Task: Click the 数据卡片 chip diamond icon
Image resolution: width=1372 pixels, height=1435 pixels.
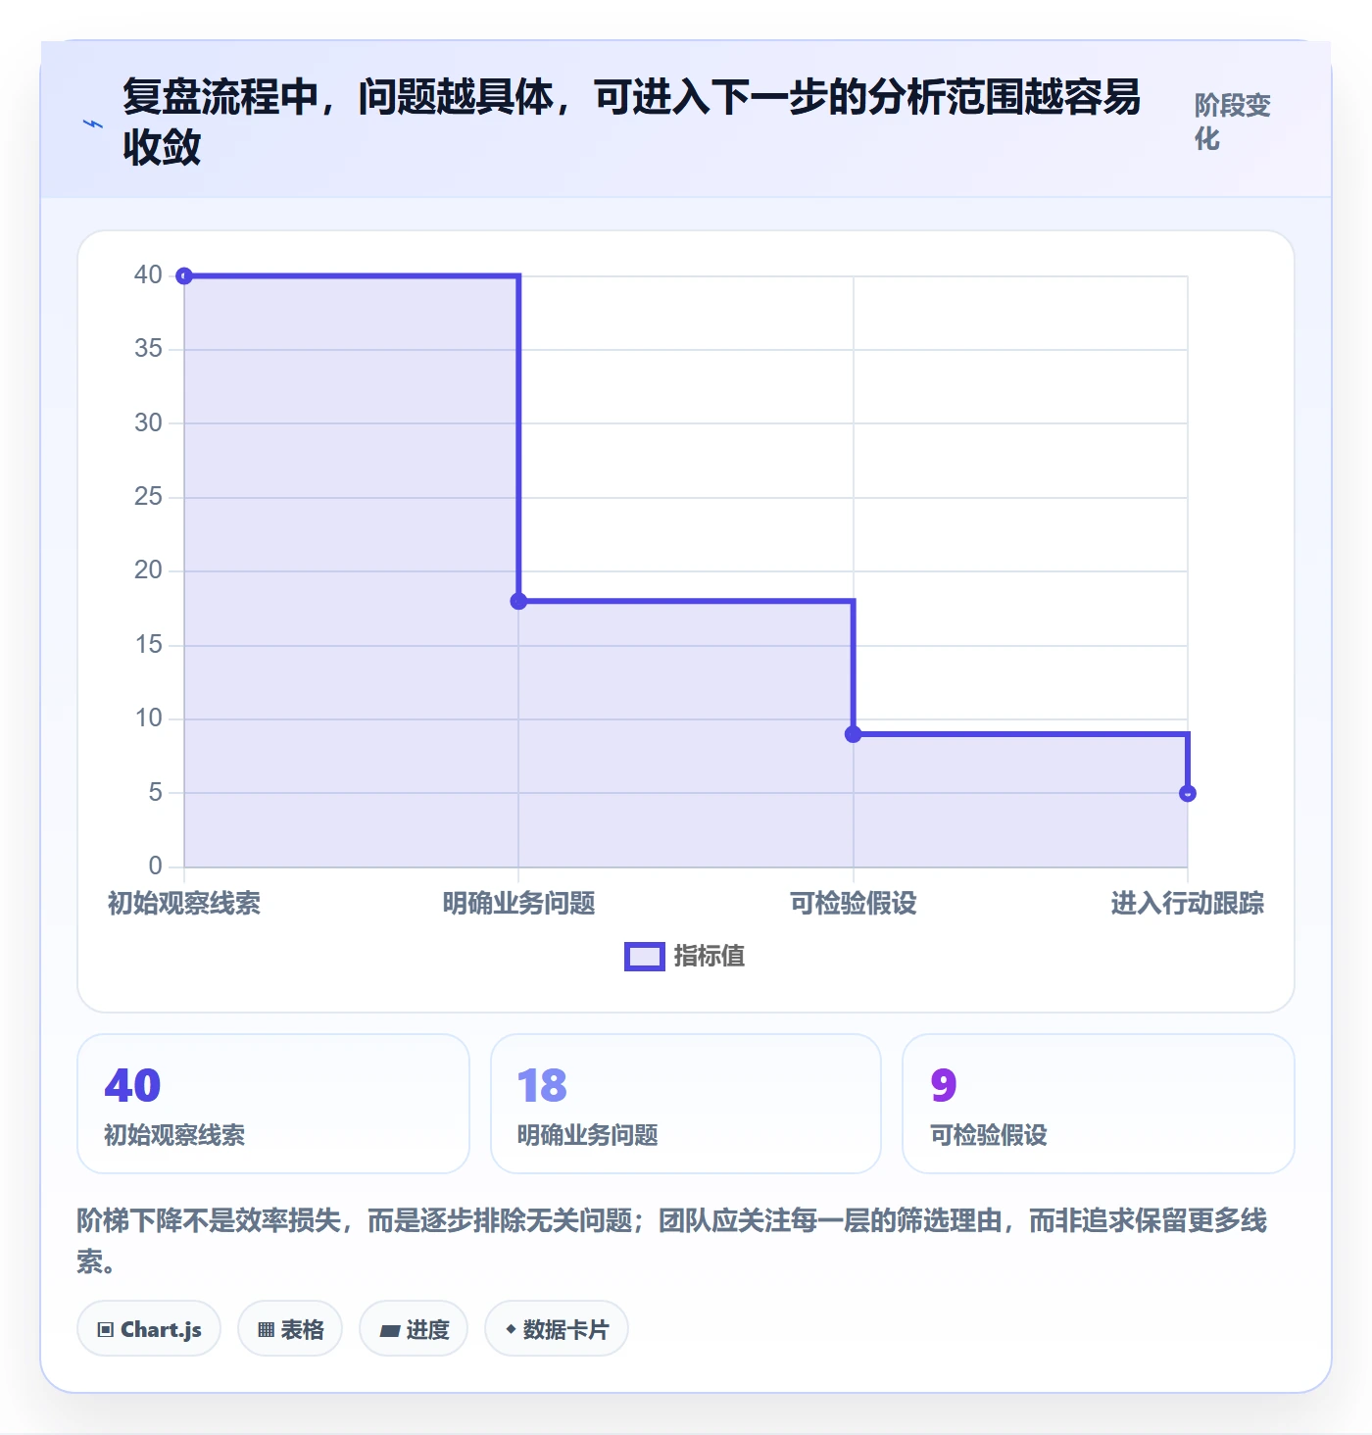Action: pyautogui.click(x=511, y=1329)
